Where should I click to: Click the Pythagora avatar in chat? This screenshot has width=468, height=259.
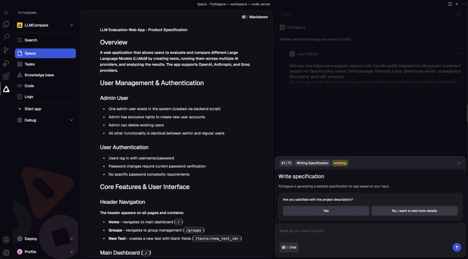coord(282,27)
